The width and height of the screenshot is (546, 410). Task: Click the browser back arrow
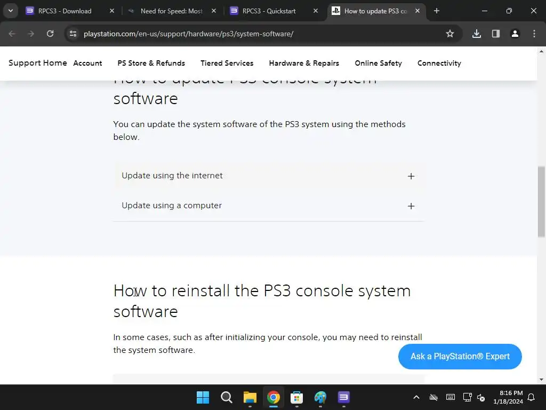click(12, 34)
